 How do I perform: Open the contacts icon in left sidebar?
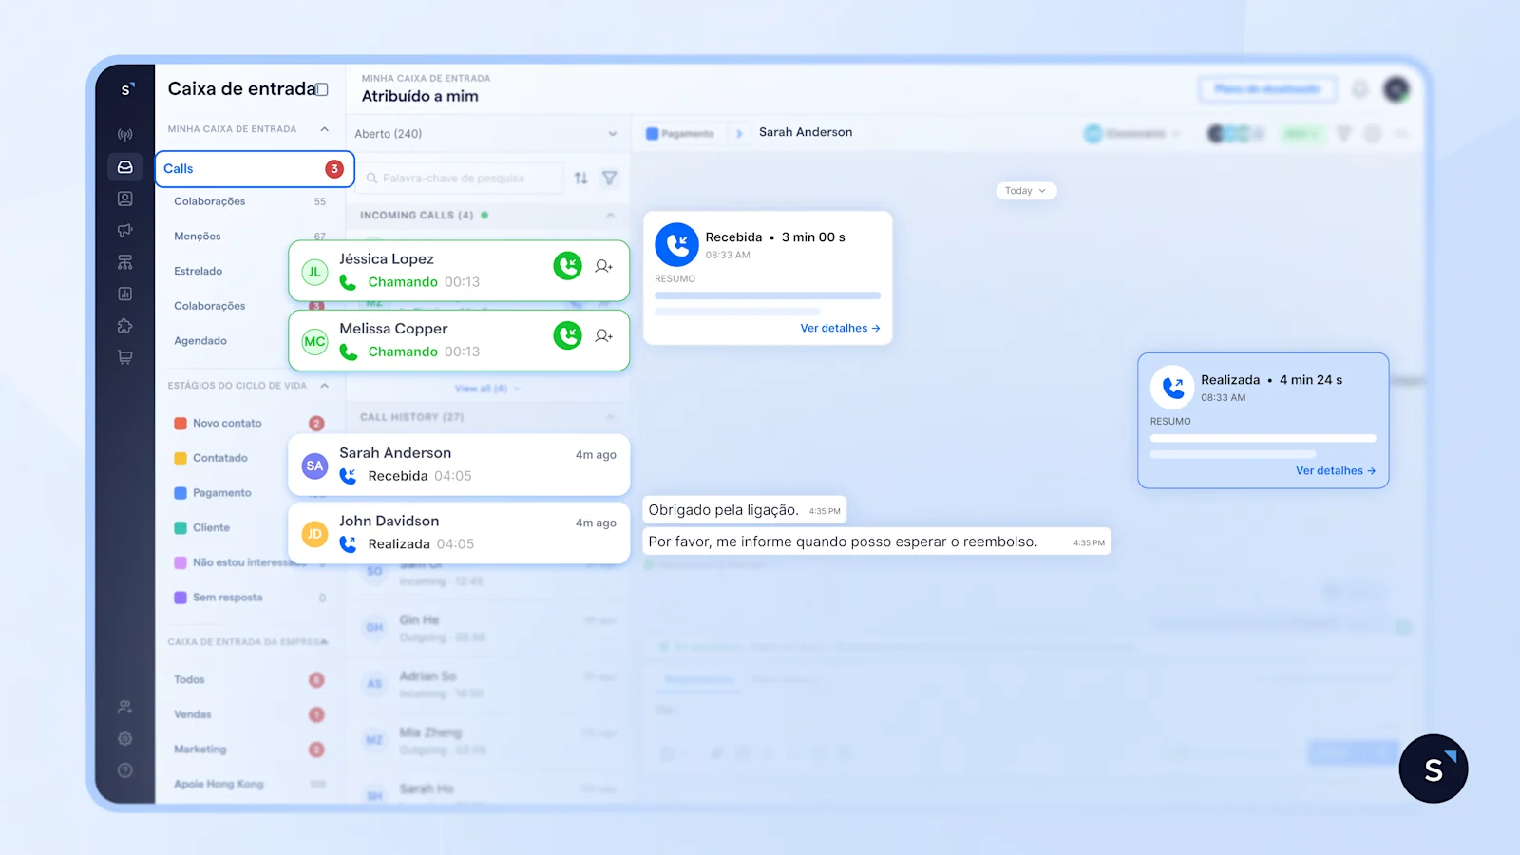pyautogui.click(x=124, y=199)
